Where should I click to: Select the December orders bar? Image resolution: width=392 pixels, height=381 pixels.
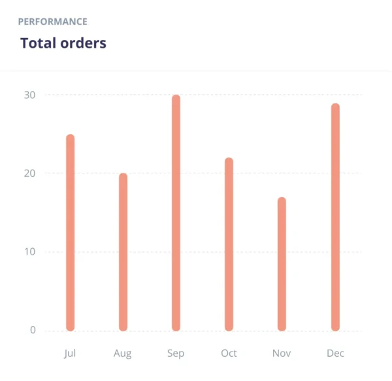click(x=335, y=217)
